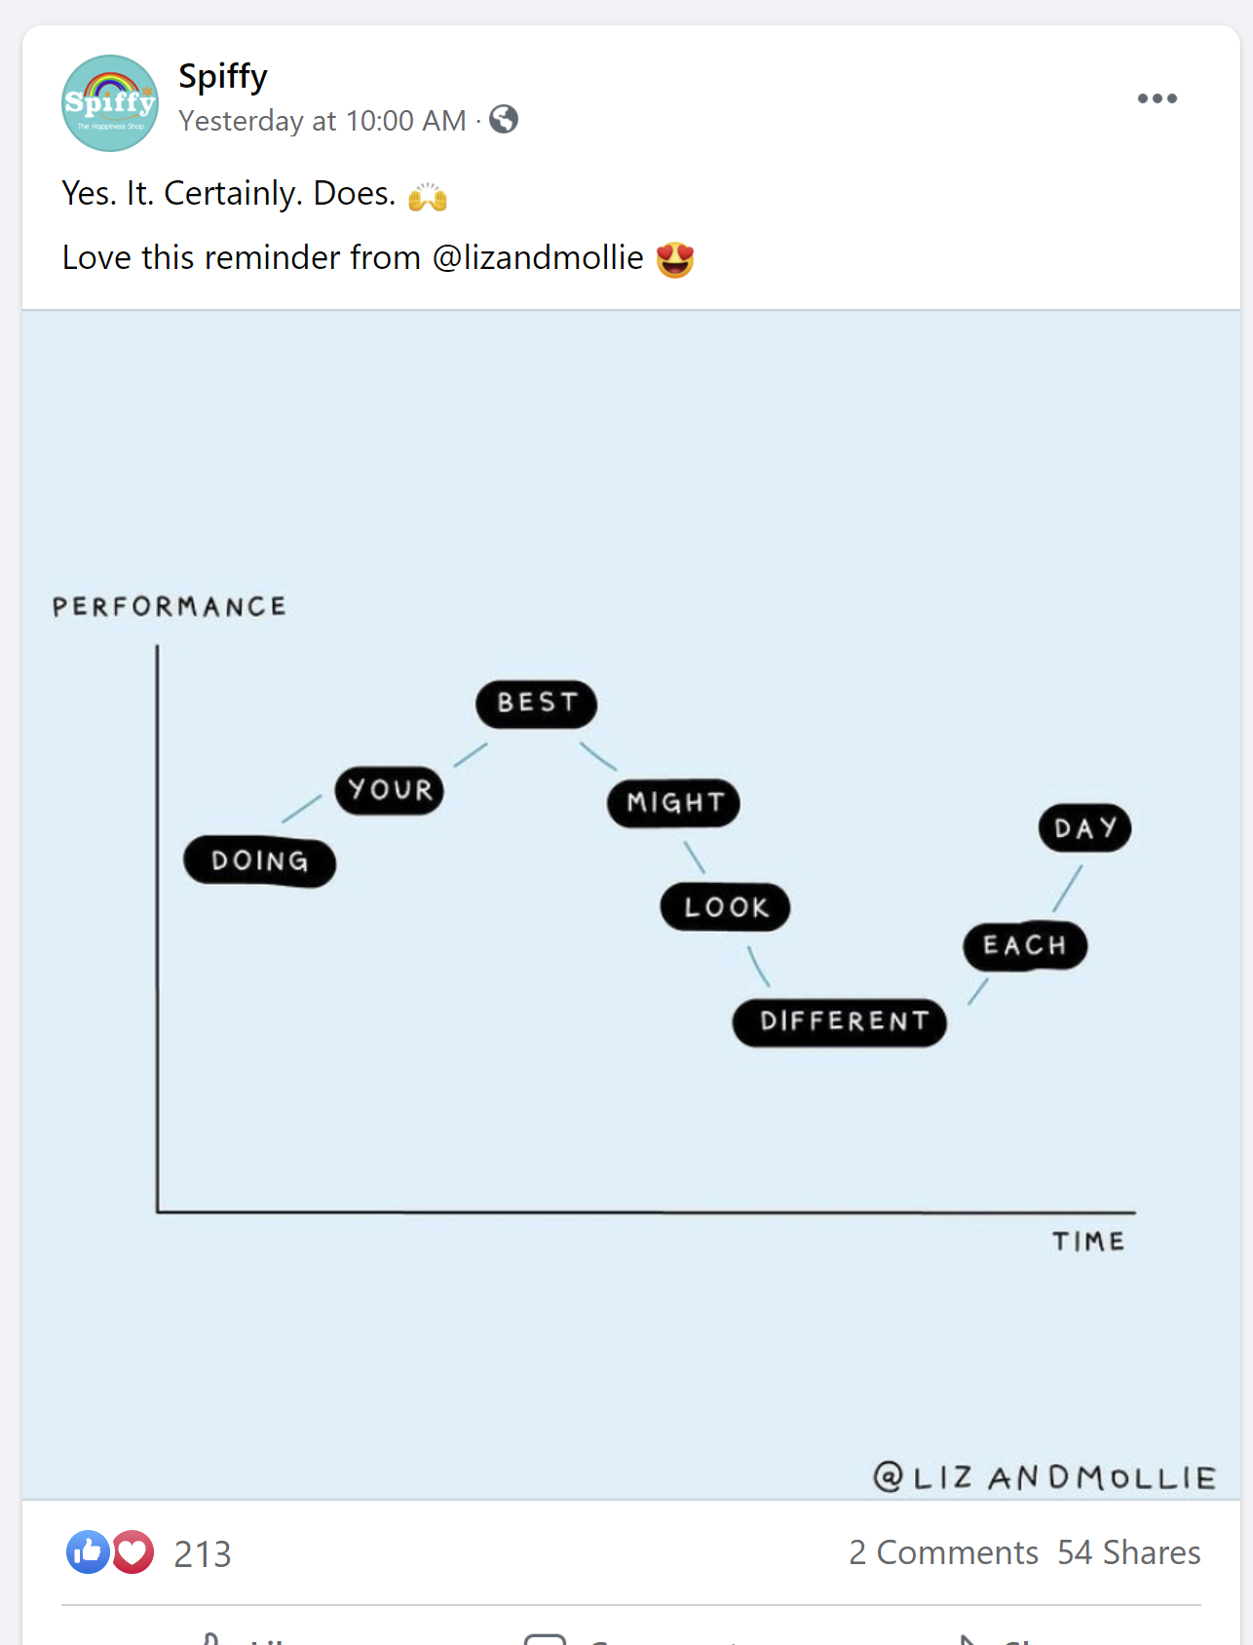Click the TIME axis label
Screen dimensions: 1253x1645
click(1088, 1242)
